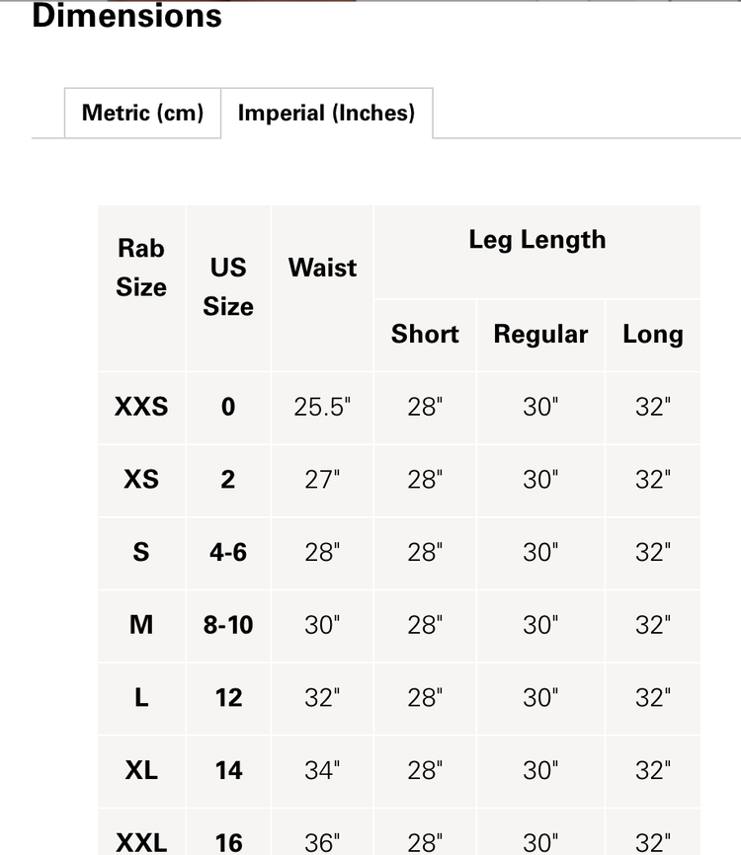Screen dimensions: 741x855
Task: Click the US Size column header
Action: 227,287
